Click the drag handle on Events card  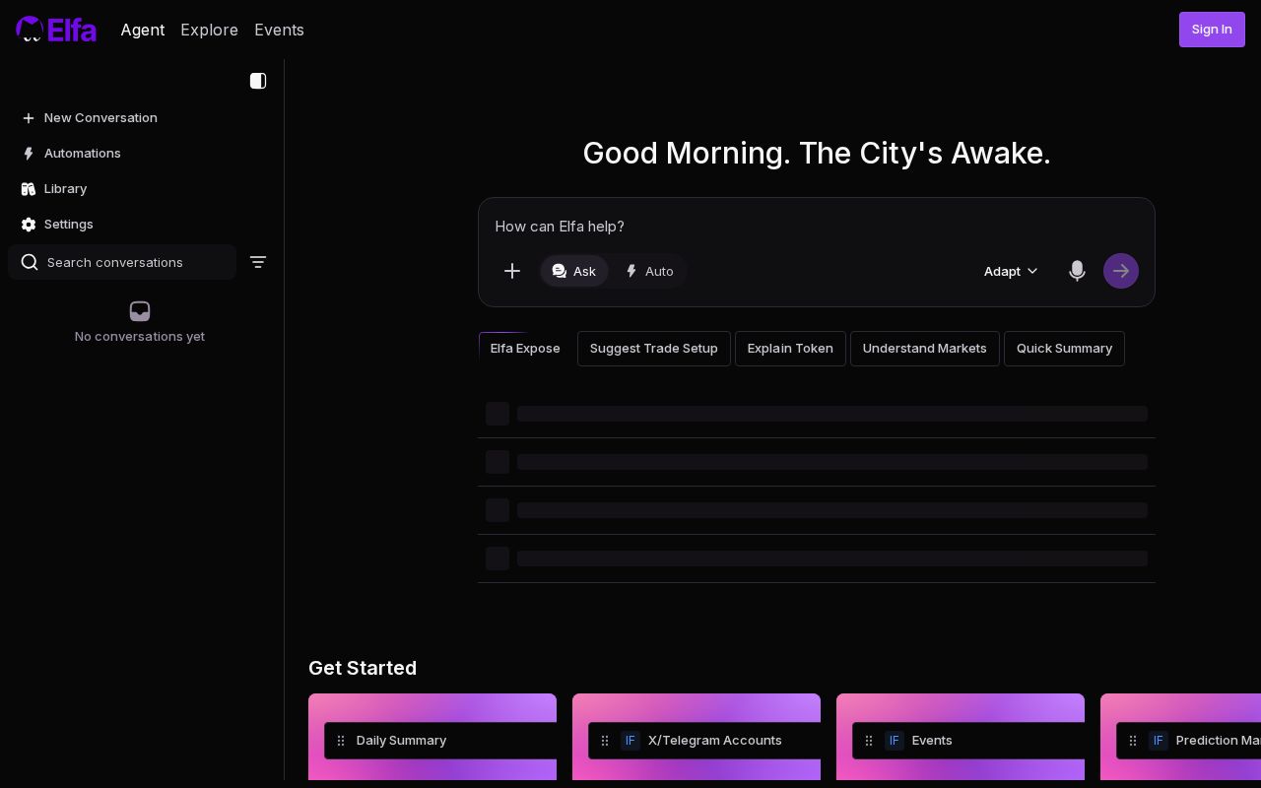tap(869, 741)
